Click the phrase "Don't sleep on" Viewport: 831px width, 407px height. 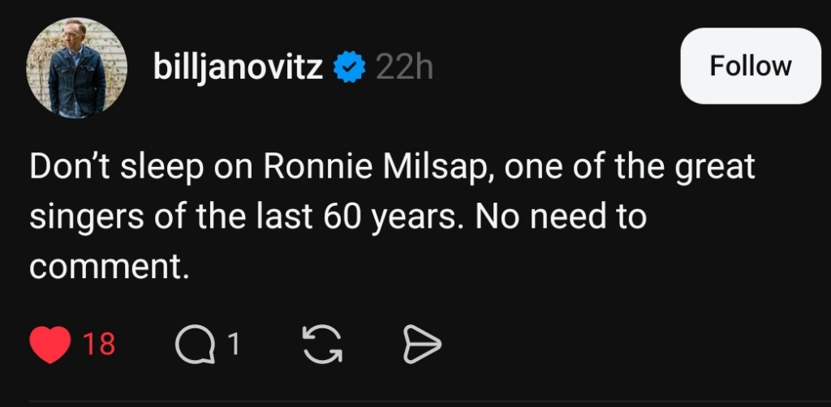coord(122,167)
